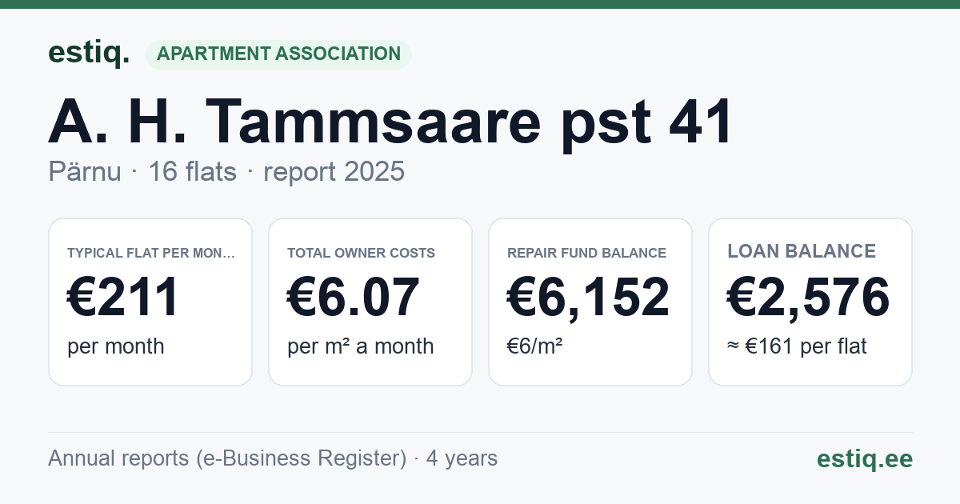The width and height of the screenshot is (960, 504).
Task: Click the Pärnu · 16 flats · report 2025 subtitle
Action: point(226,172)
